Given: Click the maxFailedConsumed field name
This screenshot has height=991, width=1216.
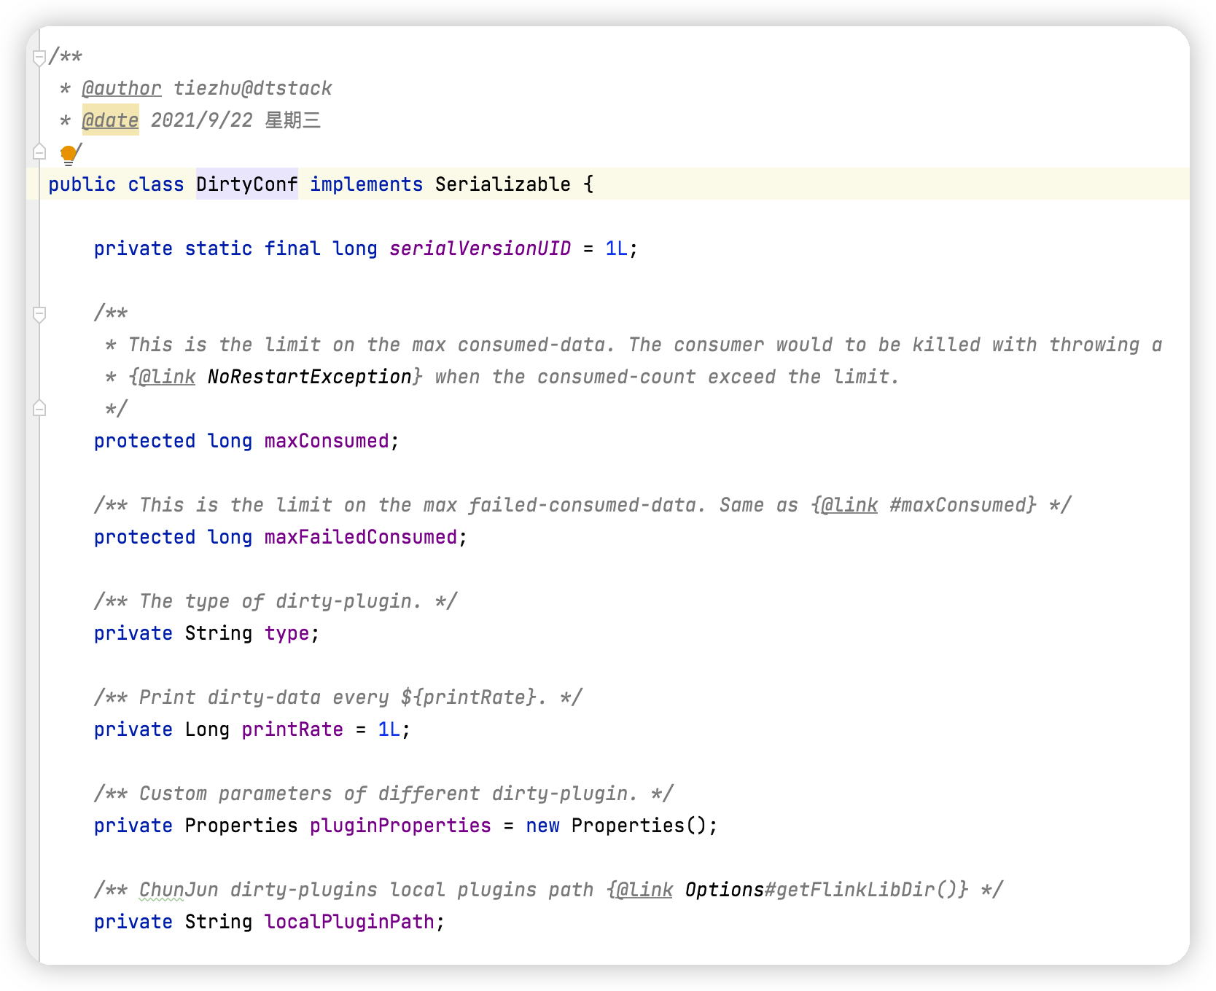Looking at the screenshot, I should [360, 537].
